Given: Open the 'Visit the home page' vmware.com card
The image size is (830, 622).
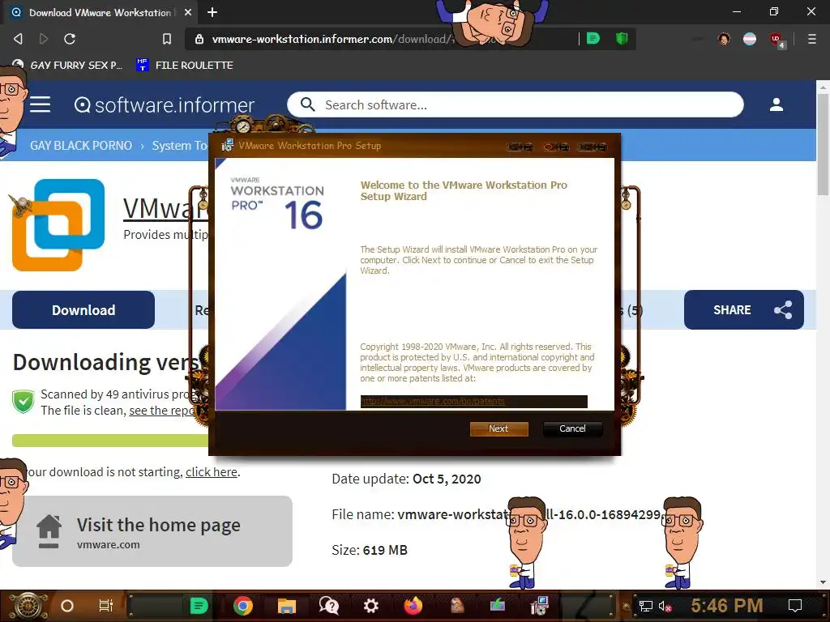Looking at the screenshot, I should 152,531.
